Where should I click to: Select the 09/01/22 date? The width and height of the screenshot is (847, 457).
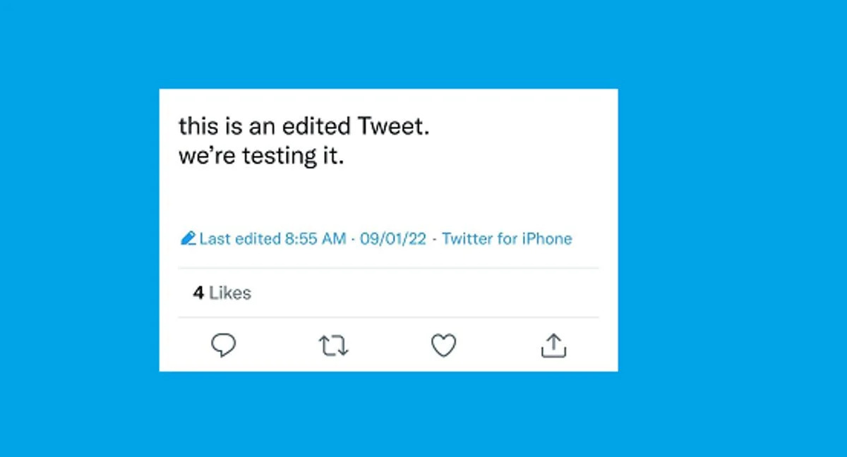(393, 239)
